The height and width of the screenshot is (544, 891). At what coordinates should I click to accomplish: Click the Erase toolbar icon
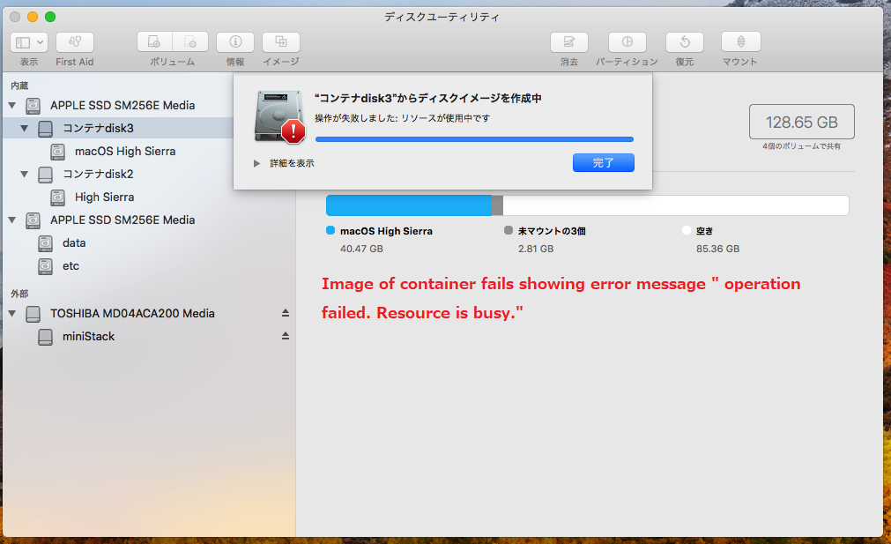pos(568,42)
